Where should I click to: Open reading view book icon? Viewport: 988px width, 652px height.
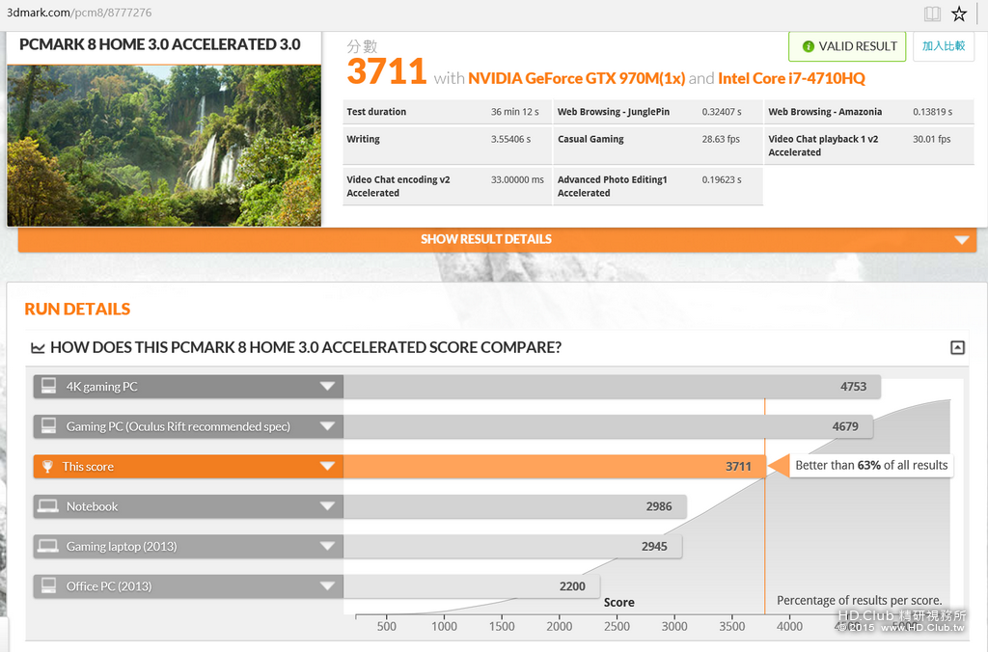tap(933, 14)
